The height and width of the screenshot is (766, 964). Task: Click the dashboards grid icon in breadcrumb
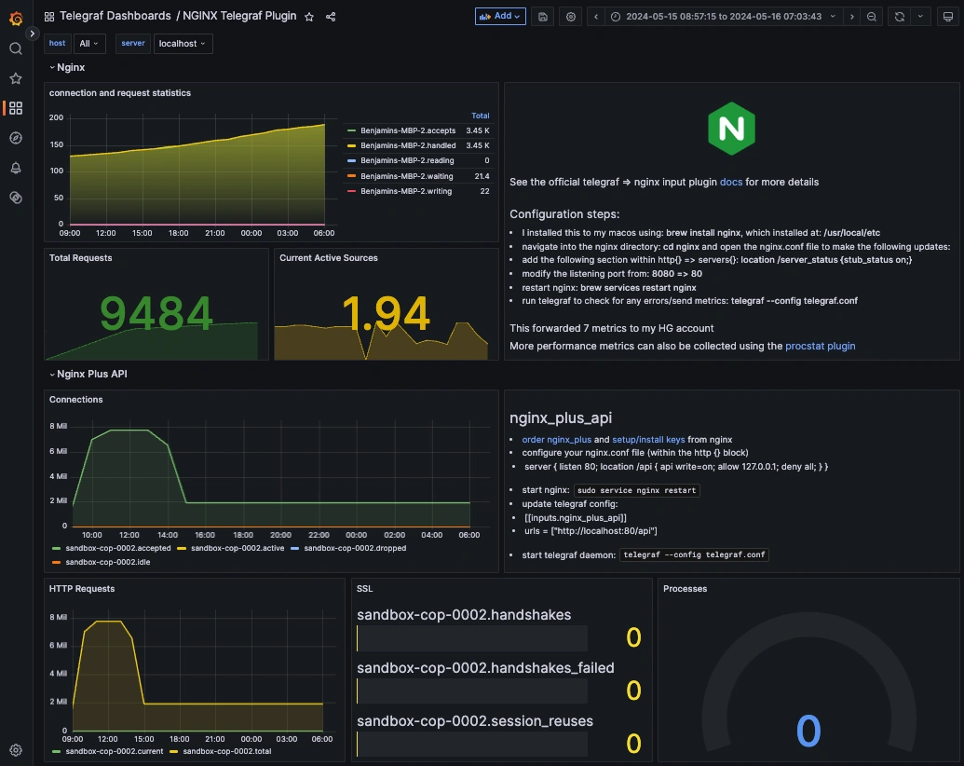click(x=49, y=17)
